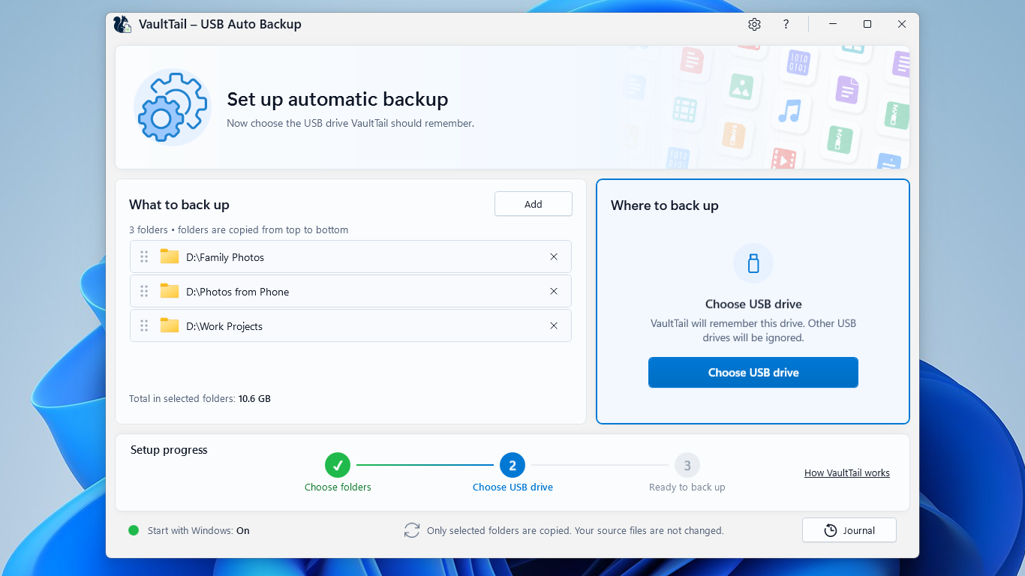Click the Setup progress label
Image resolution: width=1025 pixels, height=576 pixels.
click(x=169, y=450)
